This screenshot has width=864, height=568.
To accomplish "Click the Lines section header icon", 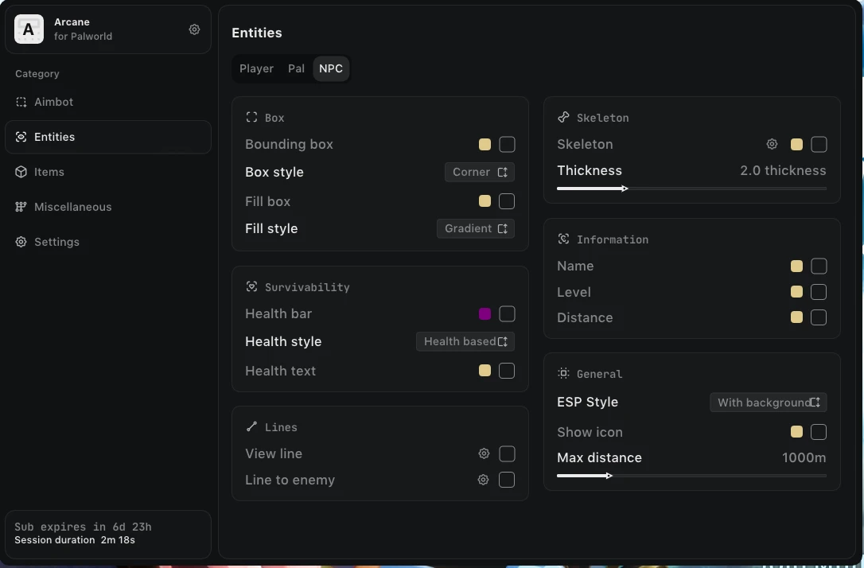I will [x=252, y=426].
